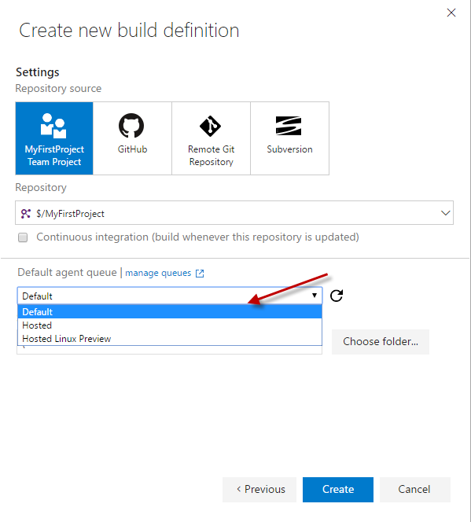Open the manage queues link
Screen dimensions: 471x522
(x=158, y=273)
